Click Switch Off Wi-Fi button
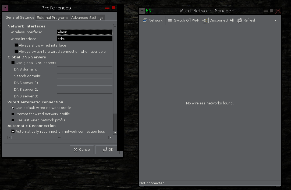This screenshot has height=190, width=291. click(x=184, y=20)
